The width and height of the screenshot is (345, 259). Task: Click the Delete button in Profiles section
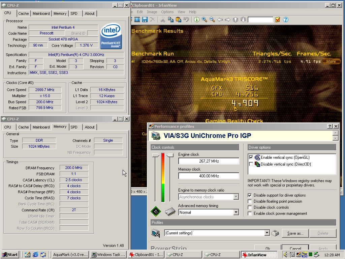(x=323, y=233)
